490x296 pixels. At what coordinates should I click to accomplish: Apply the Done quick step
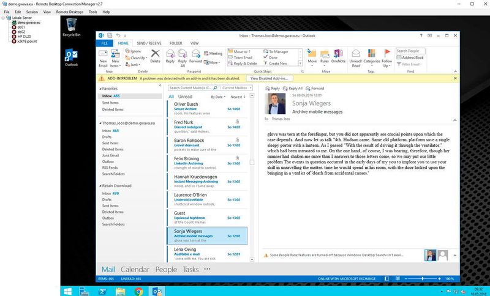click(x=270, y=57)
